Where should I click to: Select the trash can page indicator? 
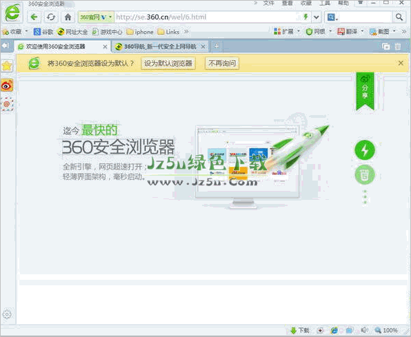pos(365,174)
